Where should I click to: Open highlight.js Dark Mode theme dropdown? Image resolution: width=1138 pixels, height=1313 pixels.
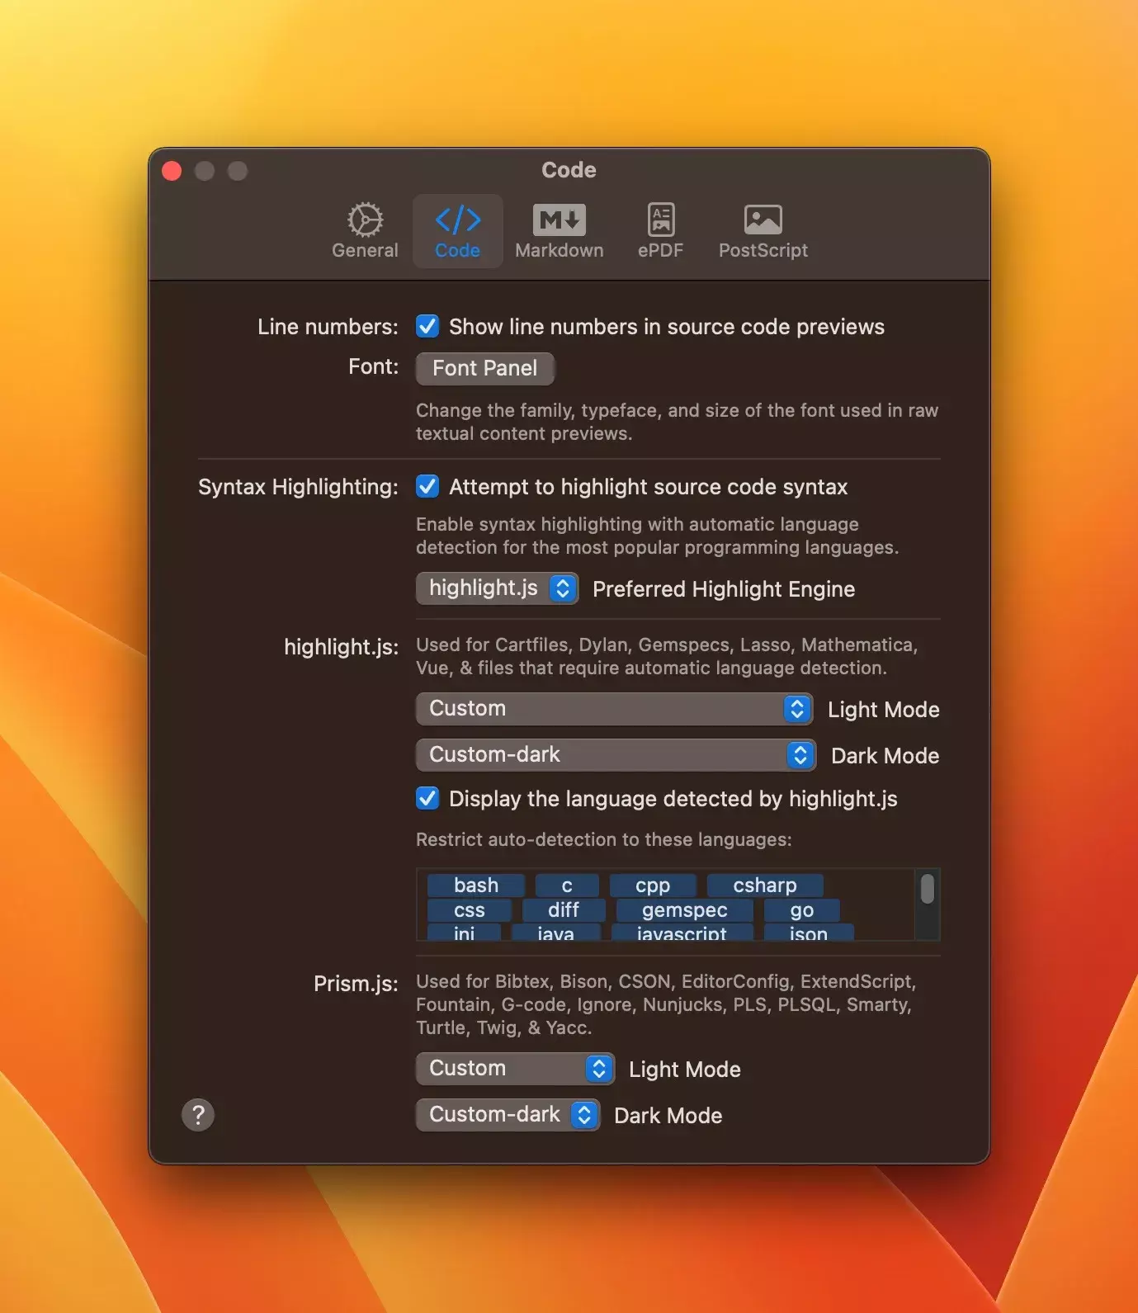616,755
